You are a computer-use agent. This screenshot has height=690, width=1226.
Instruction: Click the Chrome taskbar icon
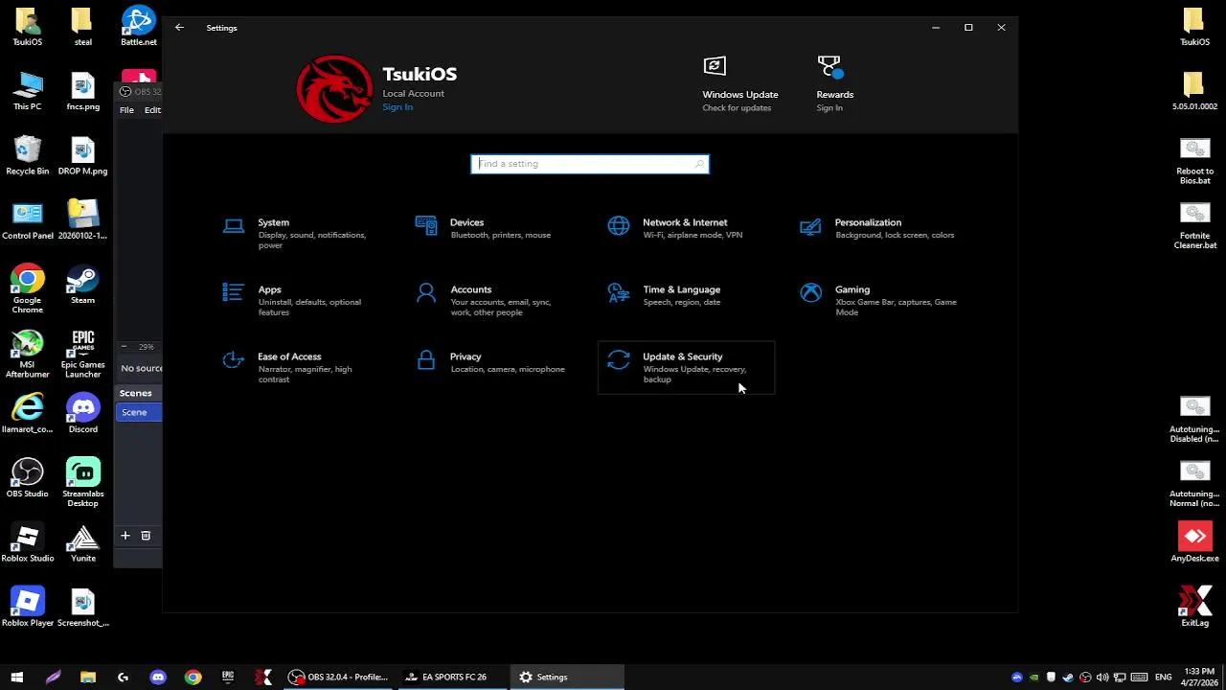pyautogui.click(x=193, y=677)
